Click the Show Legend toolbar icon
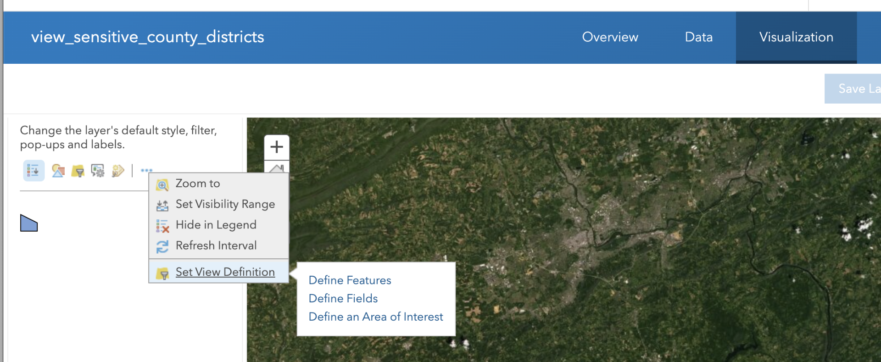 coord(33,171)
